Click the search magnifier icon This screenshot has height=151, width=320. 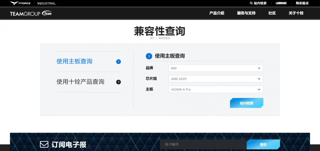point(251,3)
